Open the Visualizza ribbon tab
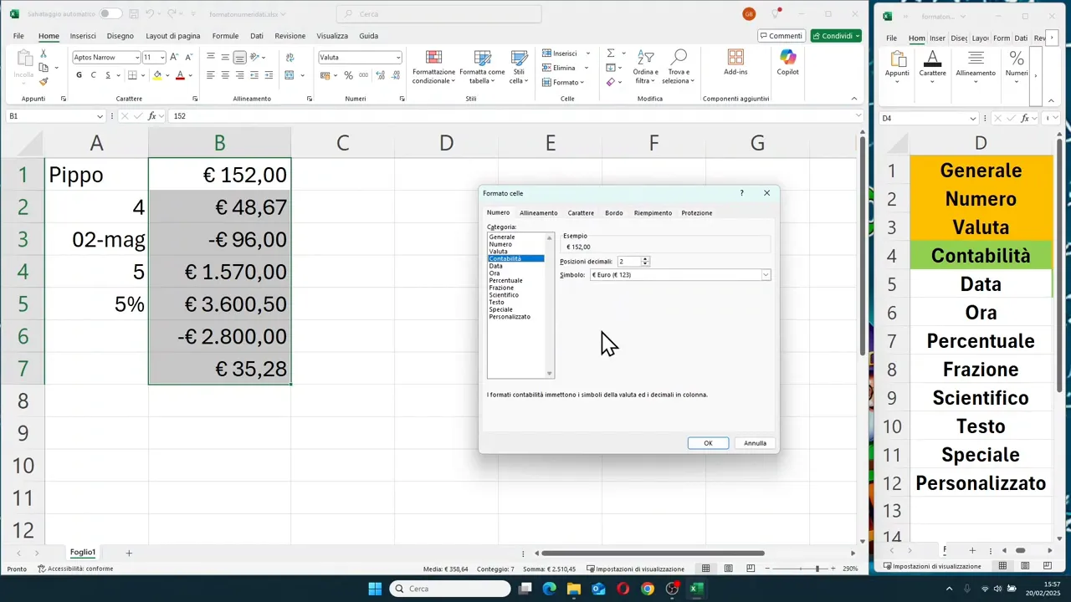This screenshot has height=602, width=1071. tap(332, 36)
